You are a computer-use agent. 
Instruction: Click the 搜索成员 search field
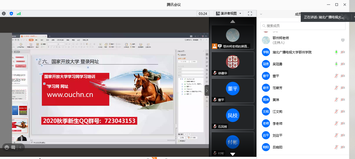[303, 26]
